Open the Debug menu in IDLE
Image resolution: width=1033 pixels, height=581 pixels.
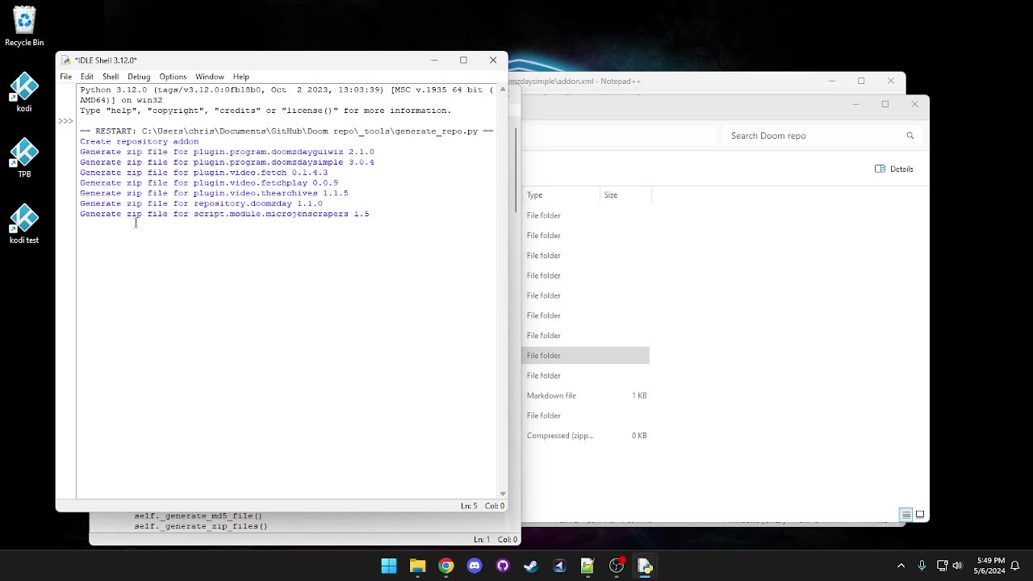tap(139, 77)
